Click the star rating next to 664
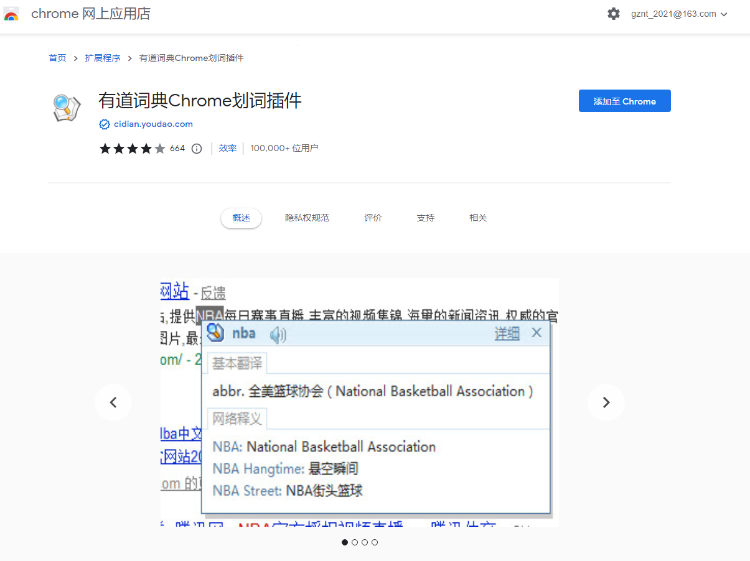This screenshot has width=750, height=561. tap(133, 149)
